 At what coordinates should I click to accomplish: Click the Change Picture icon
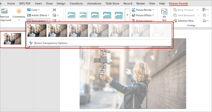click(54, 15)
